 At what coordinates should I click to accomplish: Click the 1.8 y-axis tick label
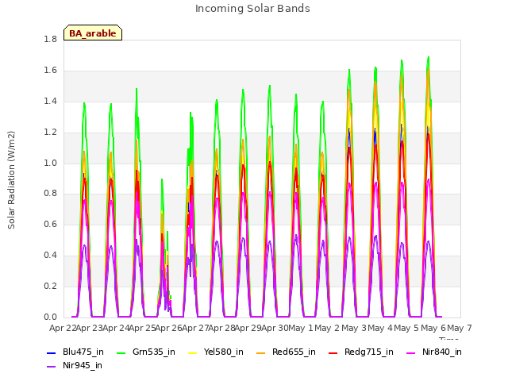coord(50,40)
